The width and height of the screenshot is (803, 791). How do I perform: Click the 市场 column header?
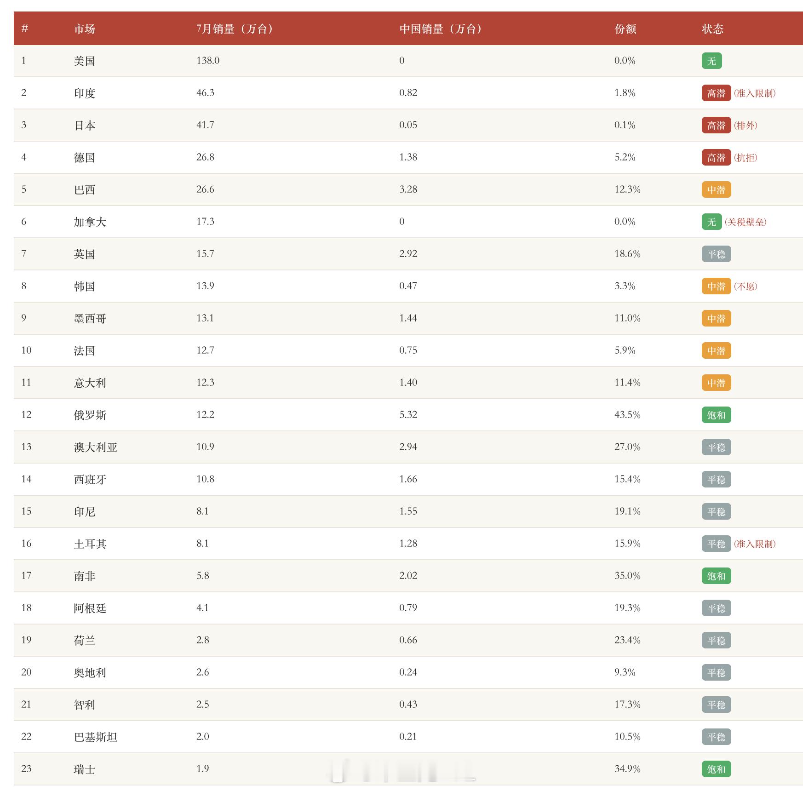tap(85, 29)
